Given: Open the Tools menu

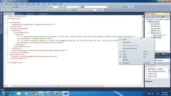Looking at the screenshot, I should (44, 4).
